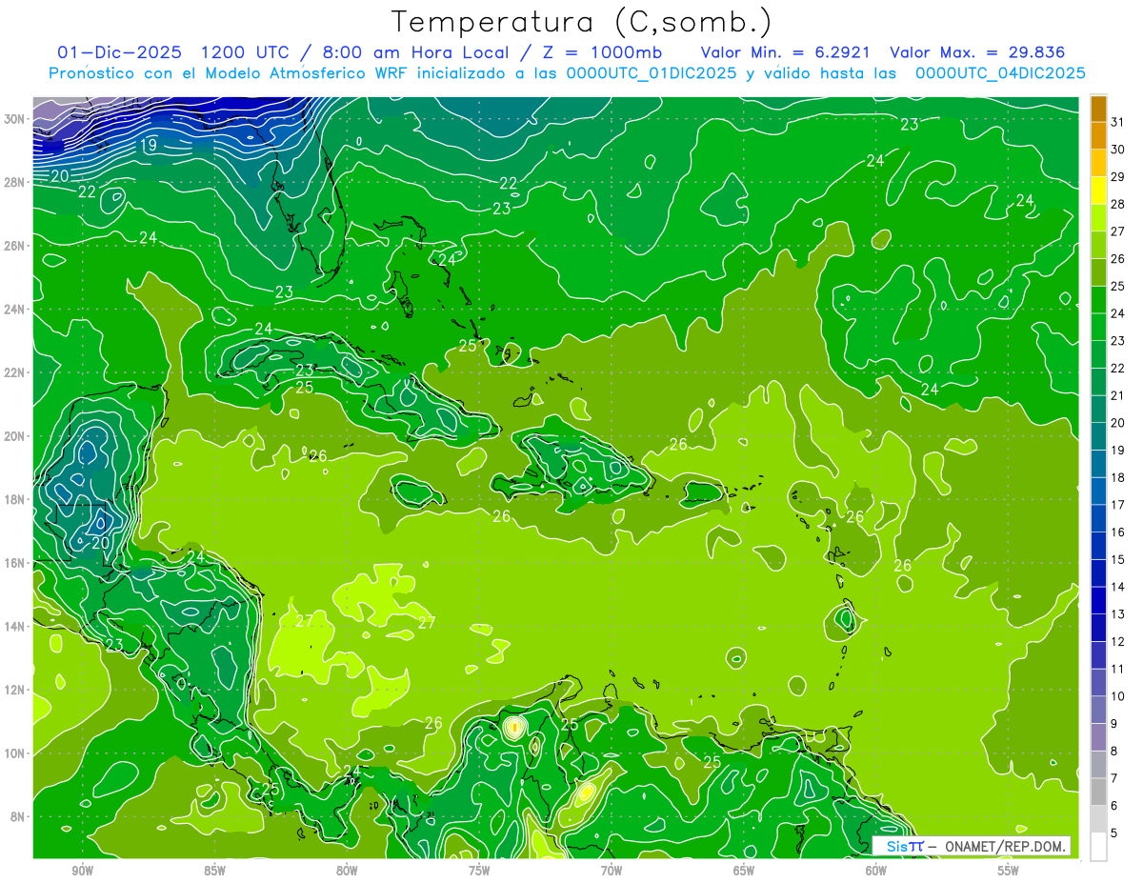Select the dark blue segment between 13 and 14 on the color scale

pos(1098,600)
